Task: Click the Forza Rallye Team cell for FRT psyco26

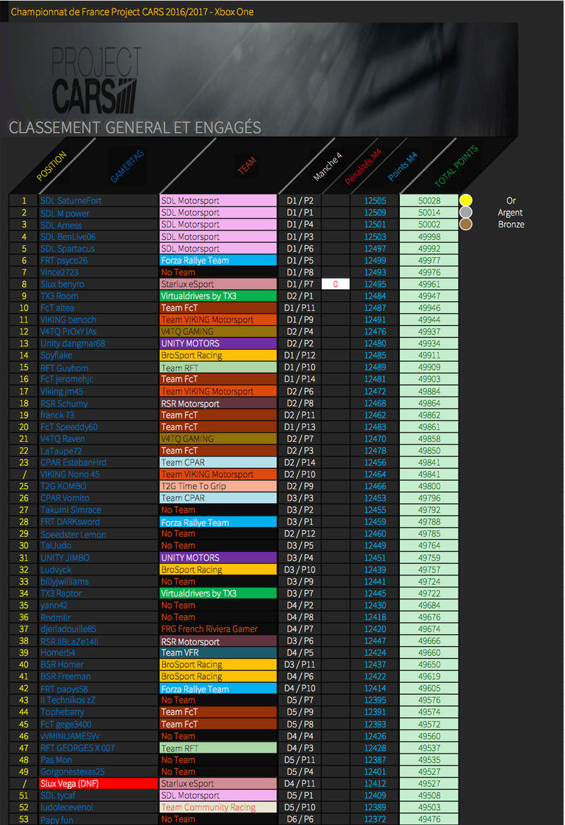Action: (x=218, y=260)
